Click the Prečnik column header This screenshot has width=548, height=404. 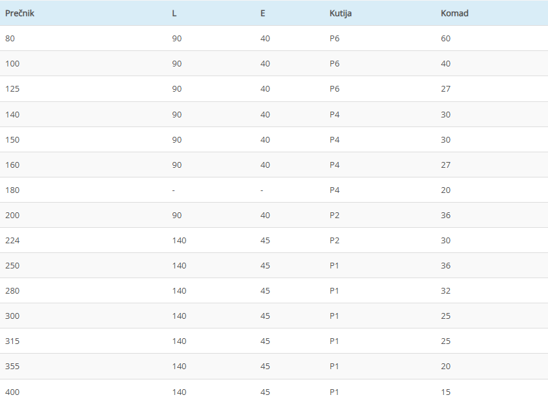[x=19, y=13]
